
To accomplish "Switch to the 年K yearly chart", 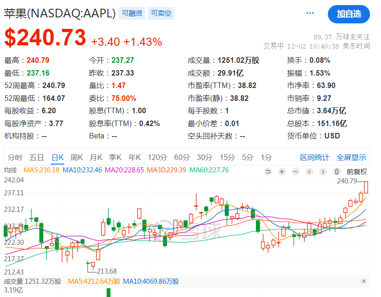I will pos(135,157).
